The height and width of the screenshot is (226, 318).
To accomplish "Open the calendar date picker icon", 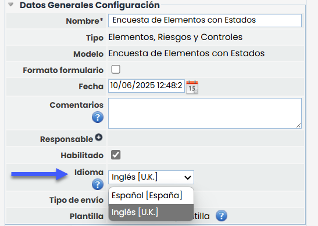I will tap(192, 87).
